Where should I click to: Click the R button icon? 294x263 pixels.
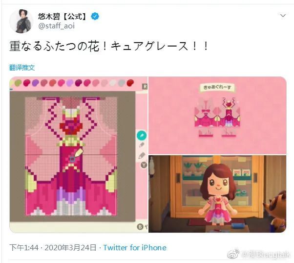click(145, 87)
